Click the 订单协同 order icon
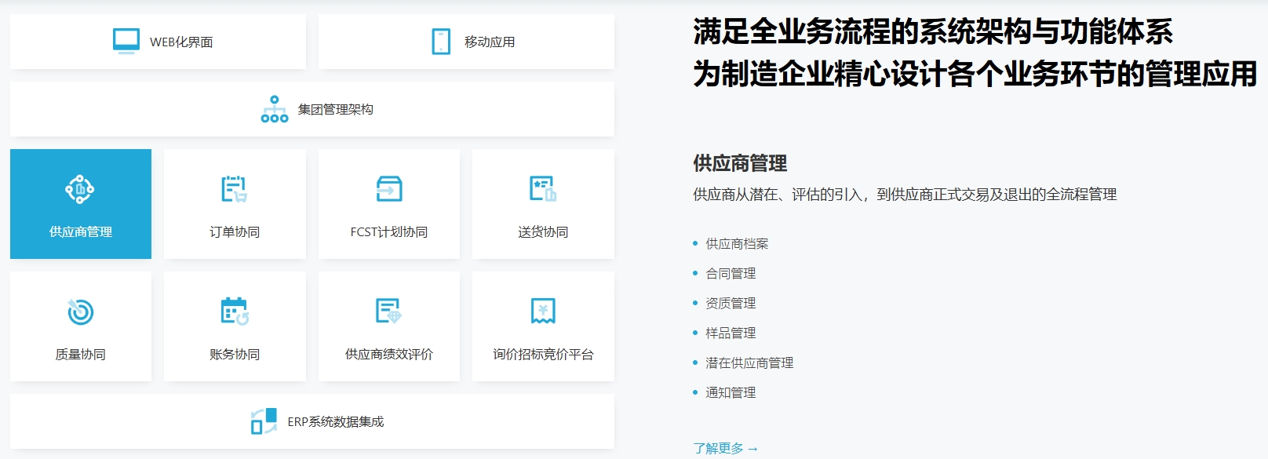The width and height of the screenshot is (1268, 459). point(234,189)
